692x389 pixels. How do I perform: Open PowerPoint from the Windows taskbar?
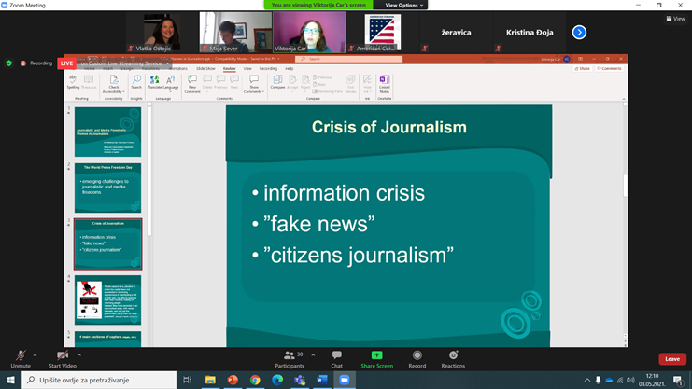(x=233, y=381)
